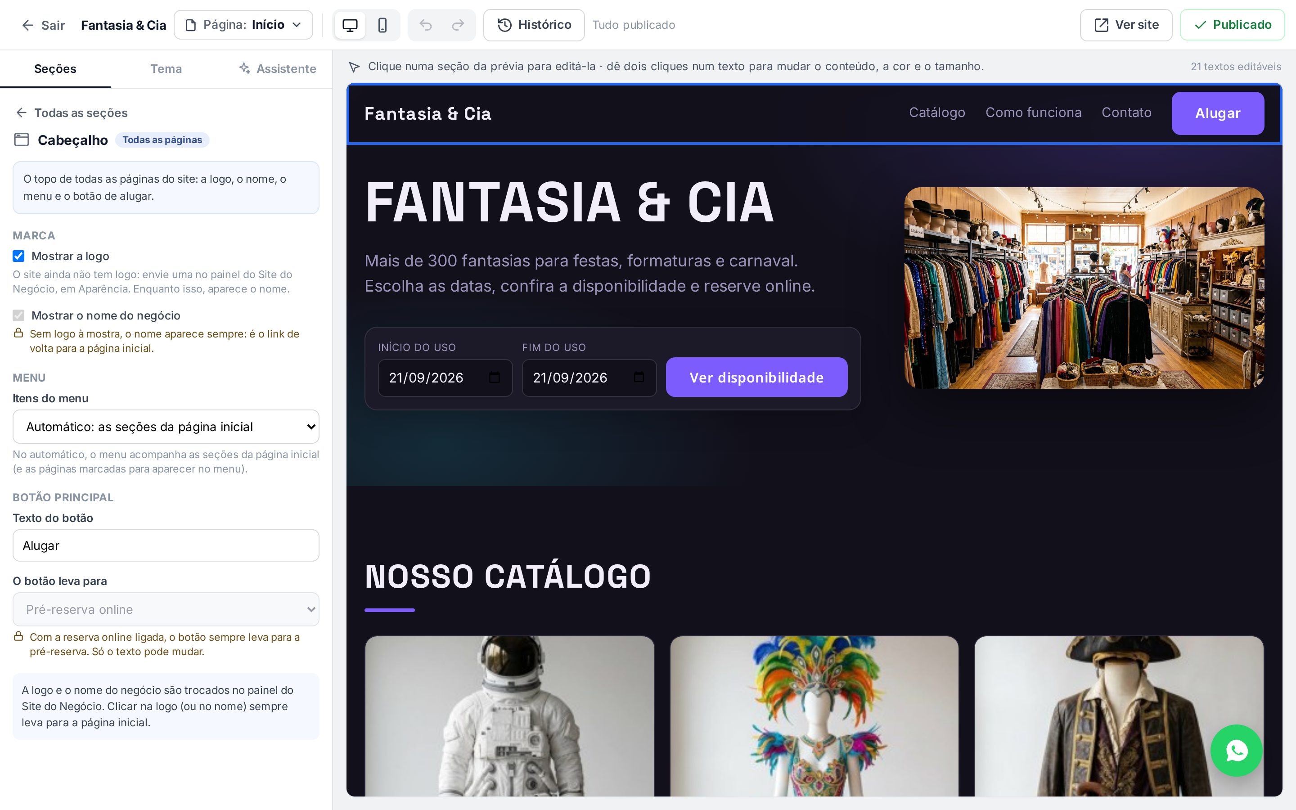Open the Itens do menu dropdown
The height and width of the screenshot is (810, 1296).
[166, 427]
